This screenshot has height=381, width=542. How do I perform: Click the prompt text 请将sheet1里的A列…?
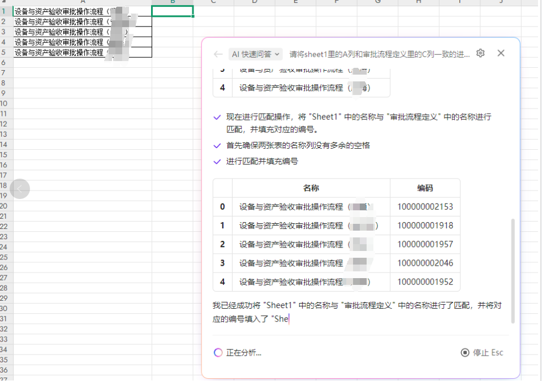coord(379,54)
